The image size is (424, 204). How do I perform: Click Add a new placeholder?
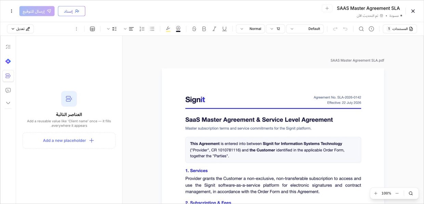pyautogui.click(x=69, y=141)
